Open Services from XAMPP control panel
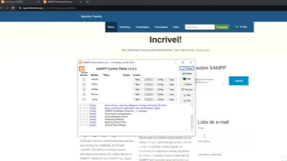287x161 pixels. (187, 89)
